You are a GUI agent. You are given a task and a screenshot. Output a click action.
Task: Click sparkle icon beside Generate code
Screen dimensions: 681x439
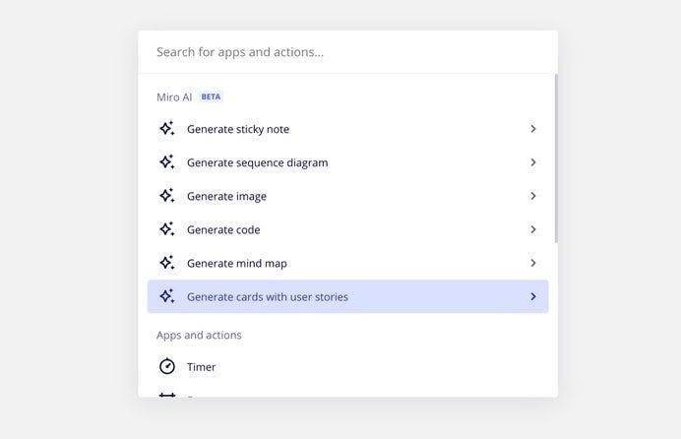[166, 228]
